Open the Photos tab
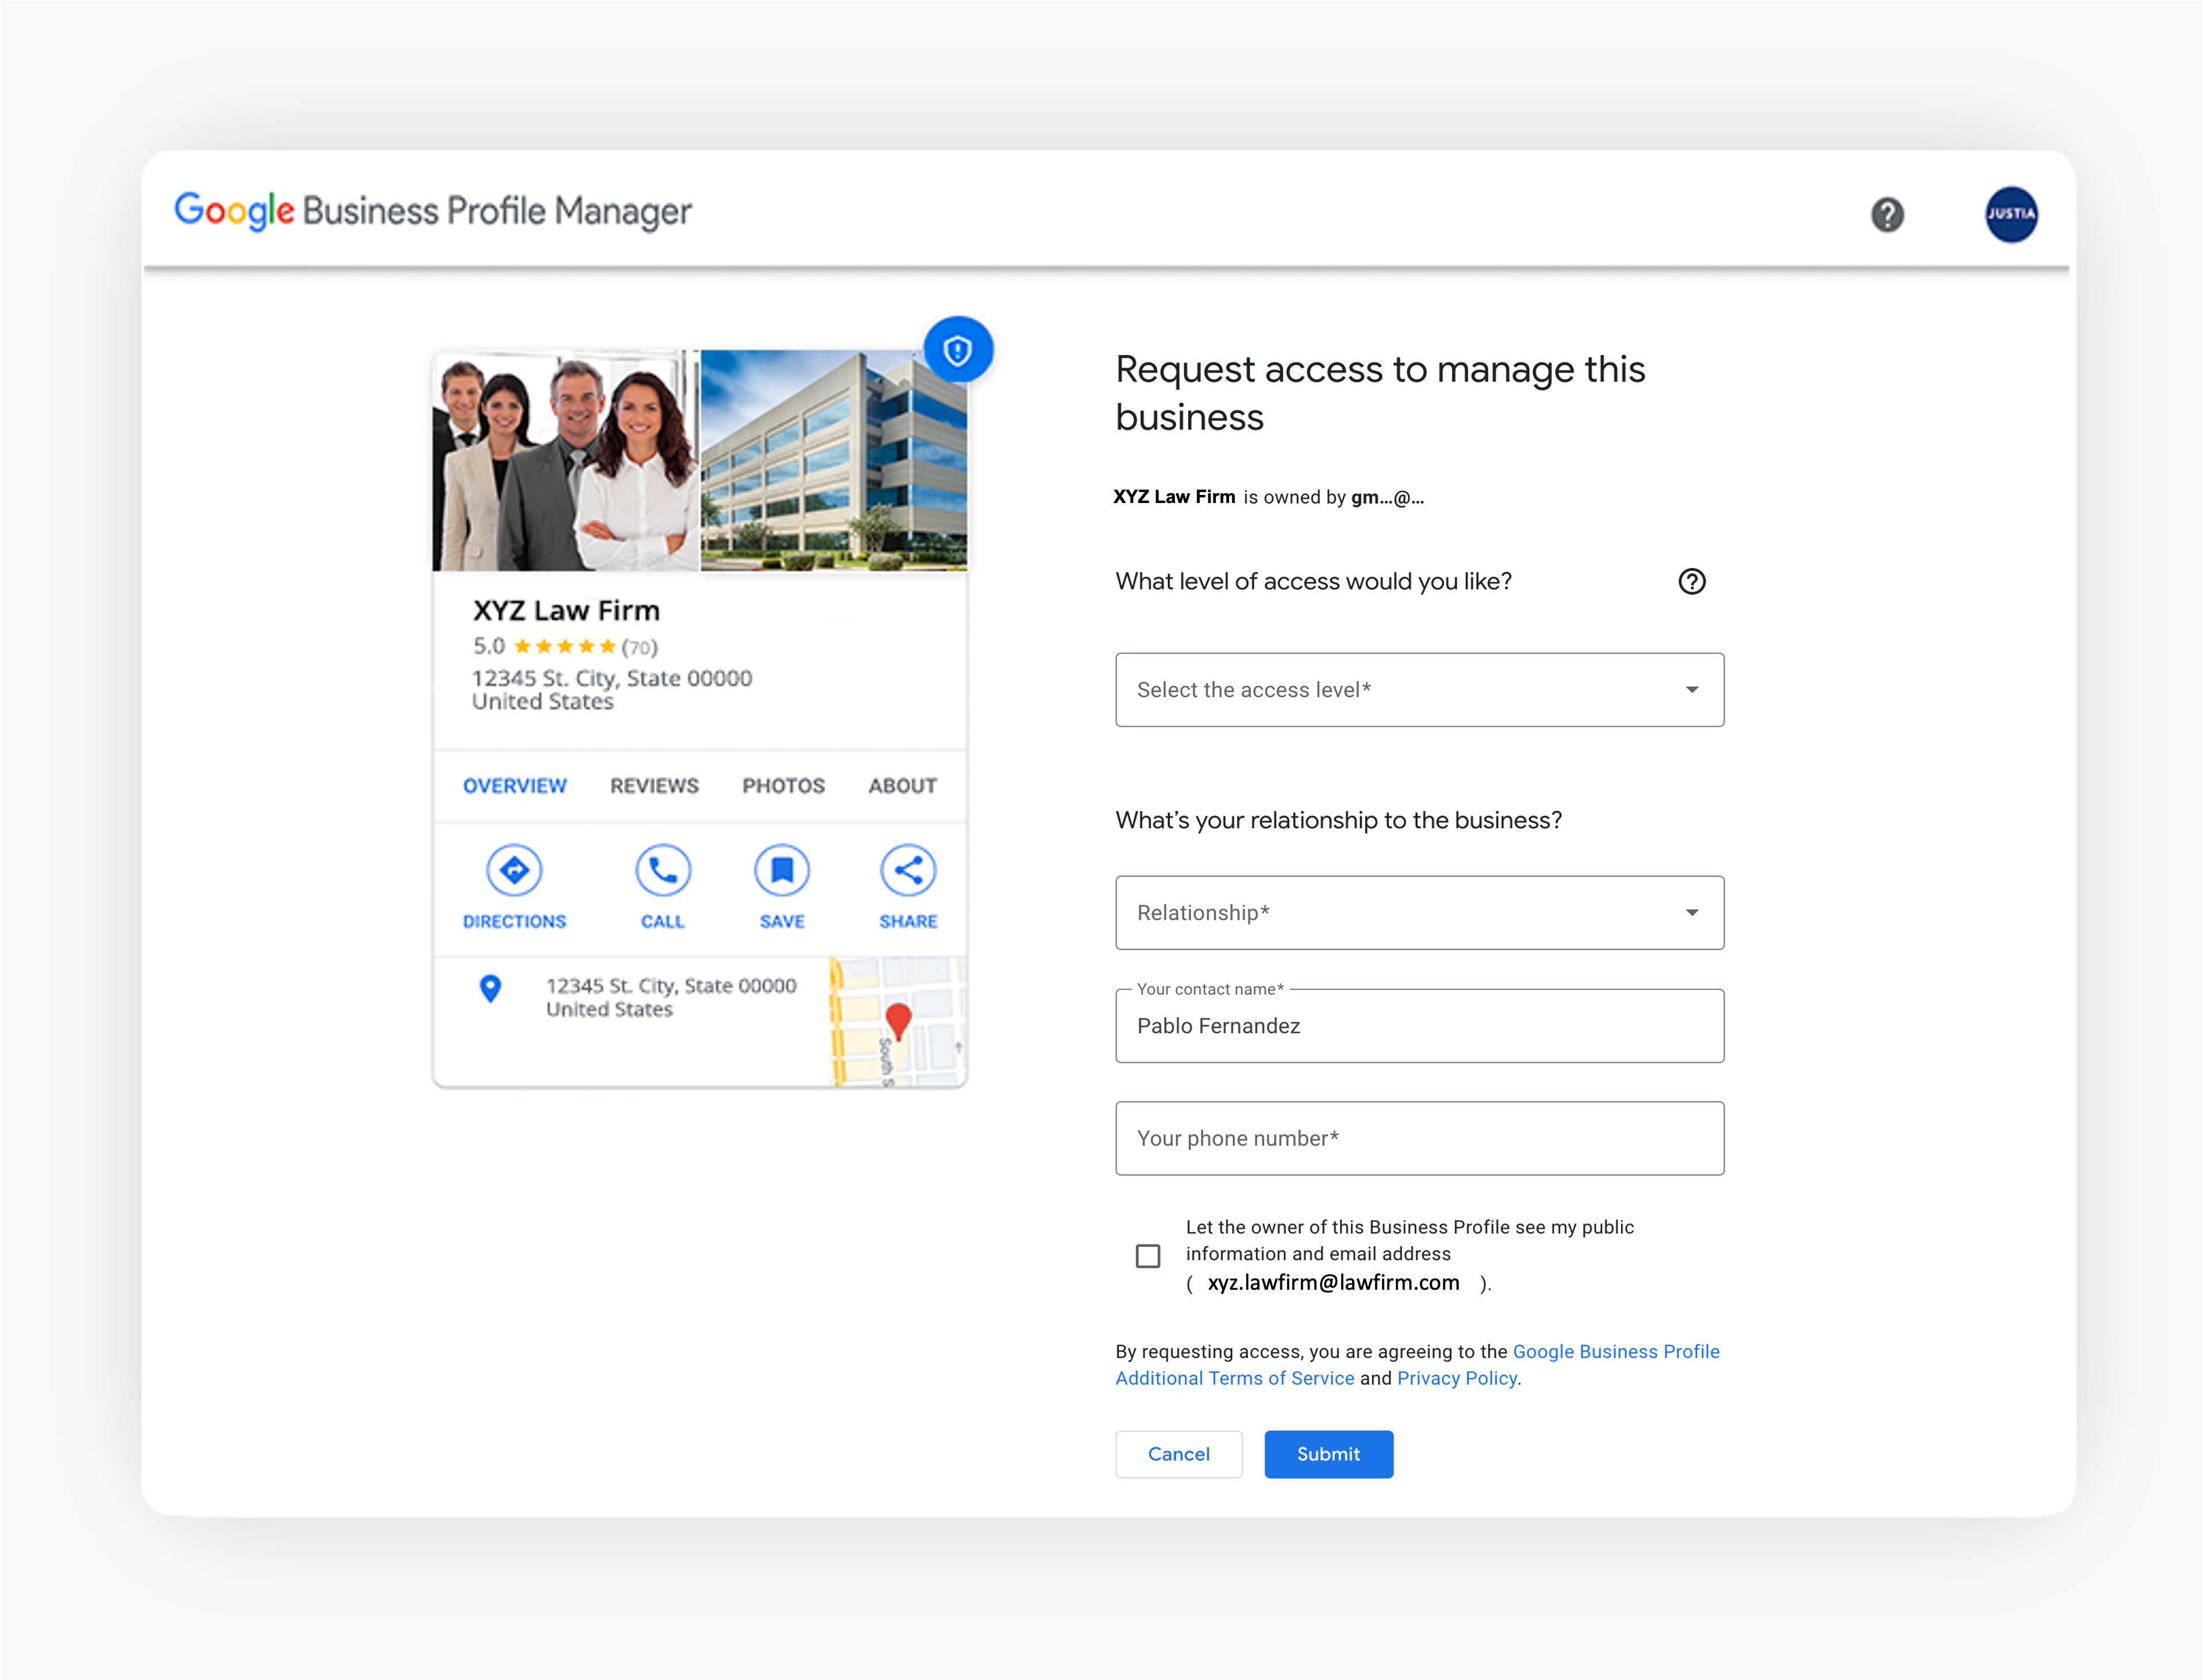The width and height of the screenshot is (2203, 1680). click(783, 786)
